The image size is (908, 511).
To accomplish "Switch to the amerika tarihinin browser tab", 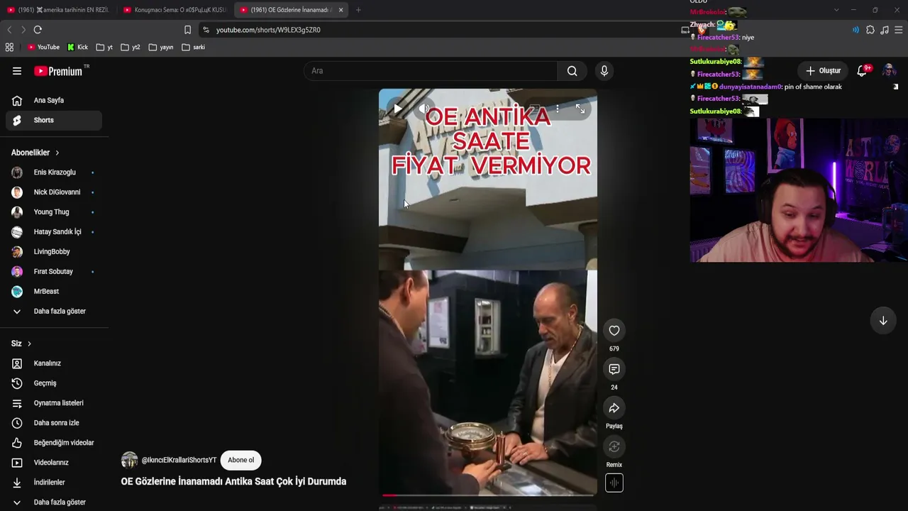I will [x=57, y=10].
